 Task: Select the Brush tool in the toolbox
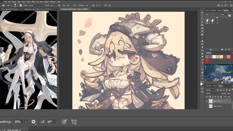coord(202,38)
